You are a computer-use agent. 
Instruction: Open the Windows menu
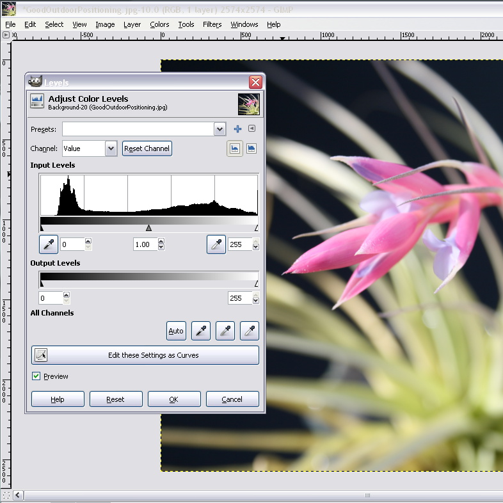(244, 24)
